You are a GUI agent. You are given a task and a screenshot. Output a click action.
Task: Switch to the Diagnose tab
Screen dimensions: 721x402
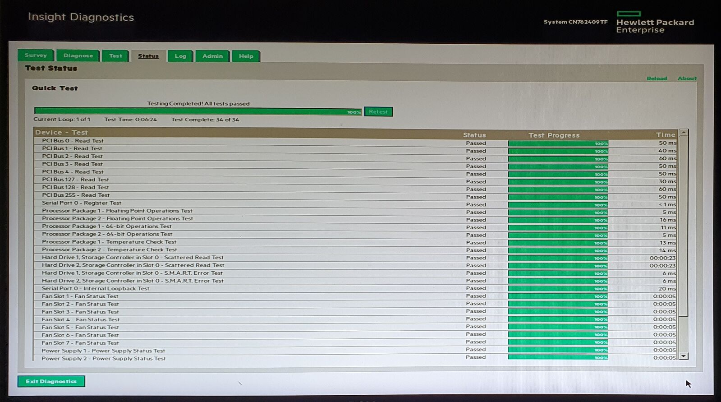point(78,56)
